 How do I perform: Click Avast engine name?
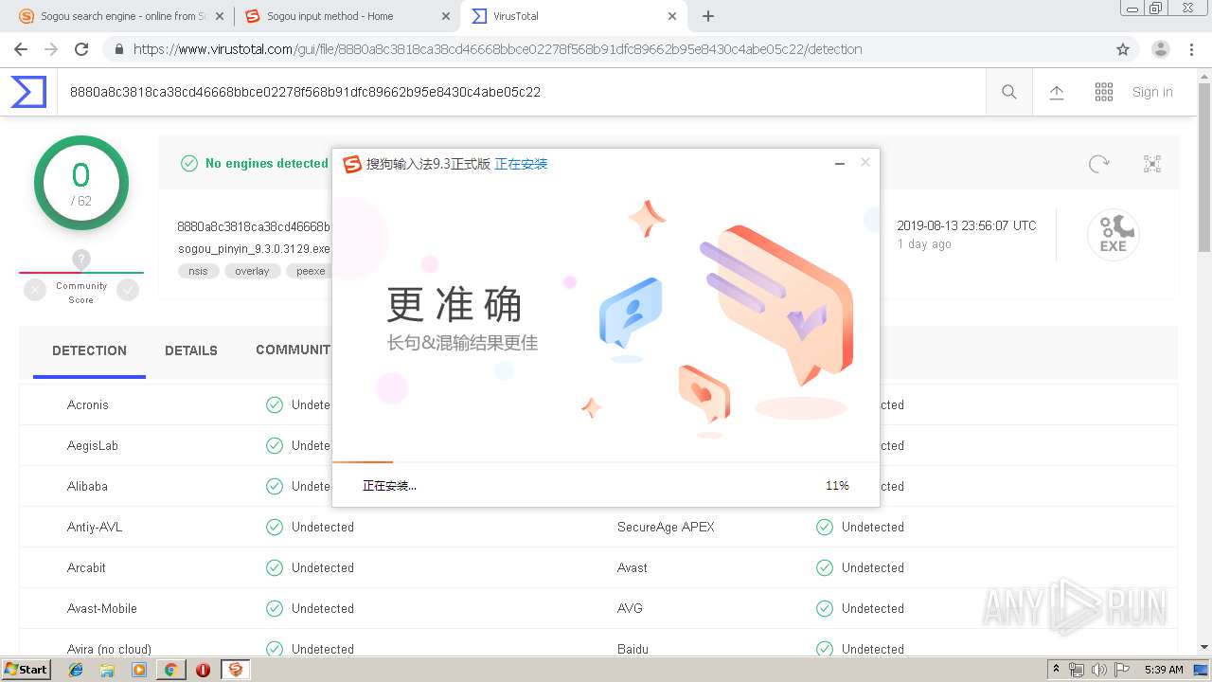tap(633, 567)
